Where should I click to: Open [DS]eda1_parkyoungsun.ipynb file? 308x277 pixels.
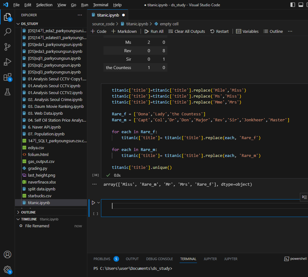click(55, 44)
